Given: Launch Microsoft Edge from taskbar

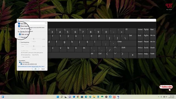Looking at the screenshot, I should (86, 97).
